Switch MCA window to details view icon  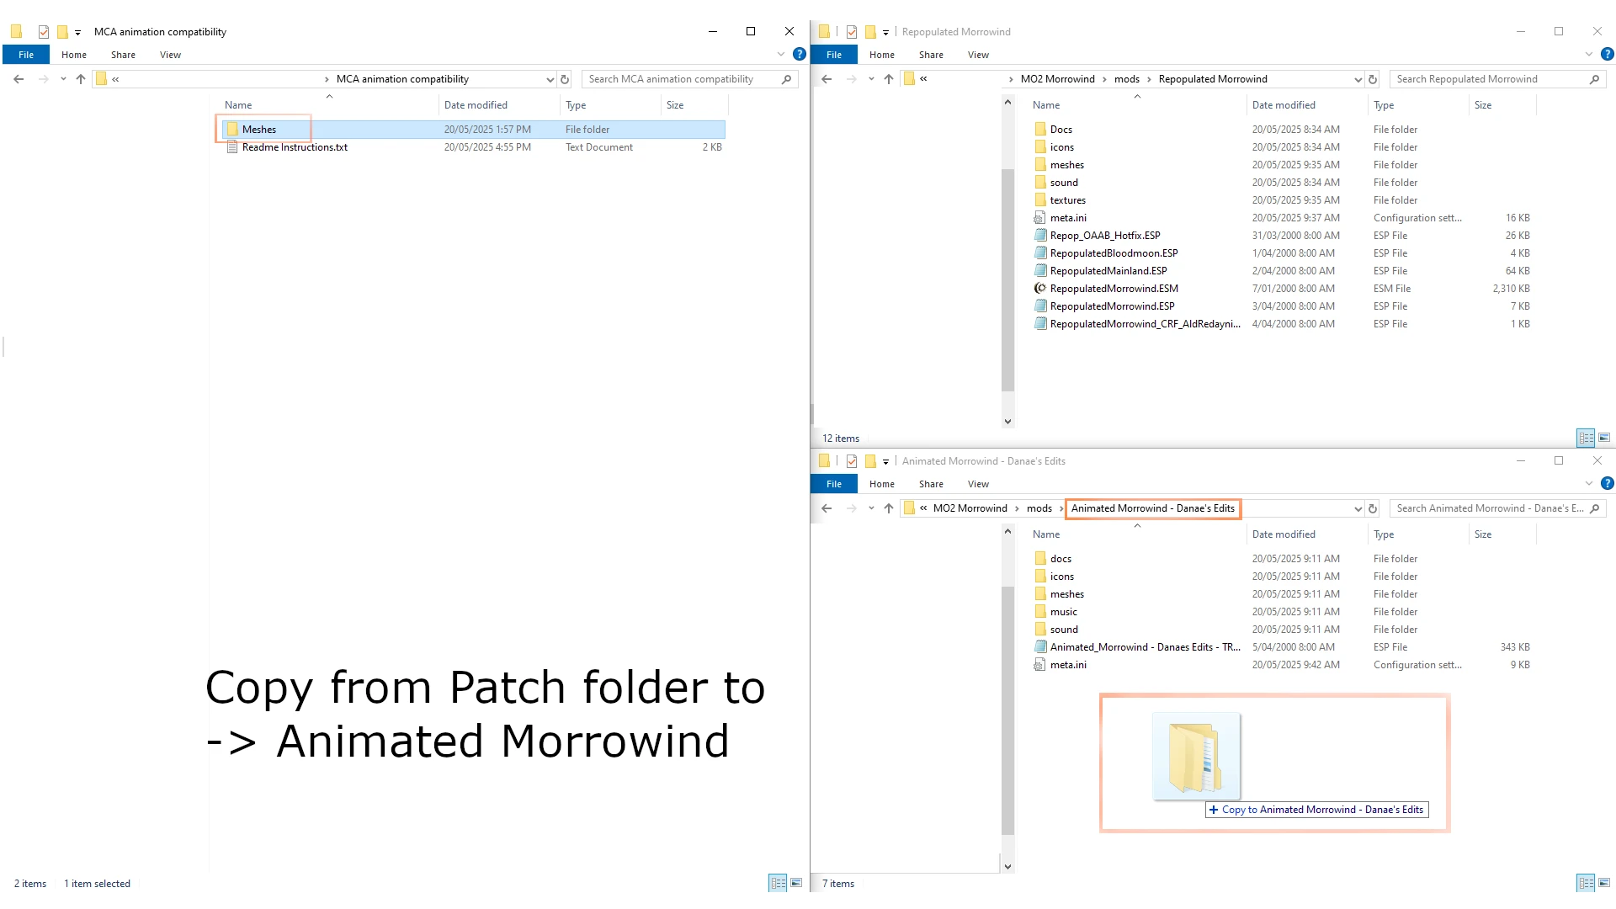778,883
